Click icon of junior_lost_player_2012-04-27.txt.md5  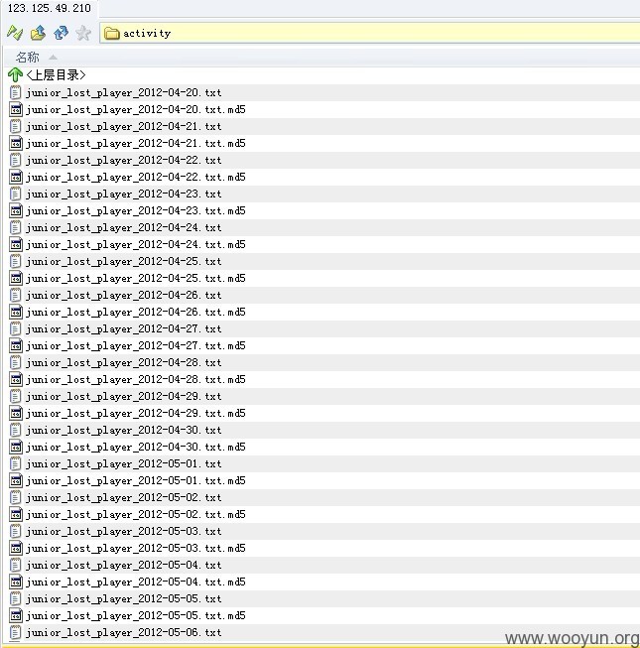(x=16, y=345)
